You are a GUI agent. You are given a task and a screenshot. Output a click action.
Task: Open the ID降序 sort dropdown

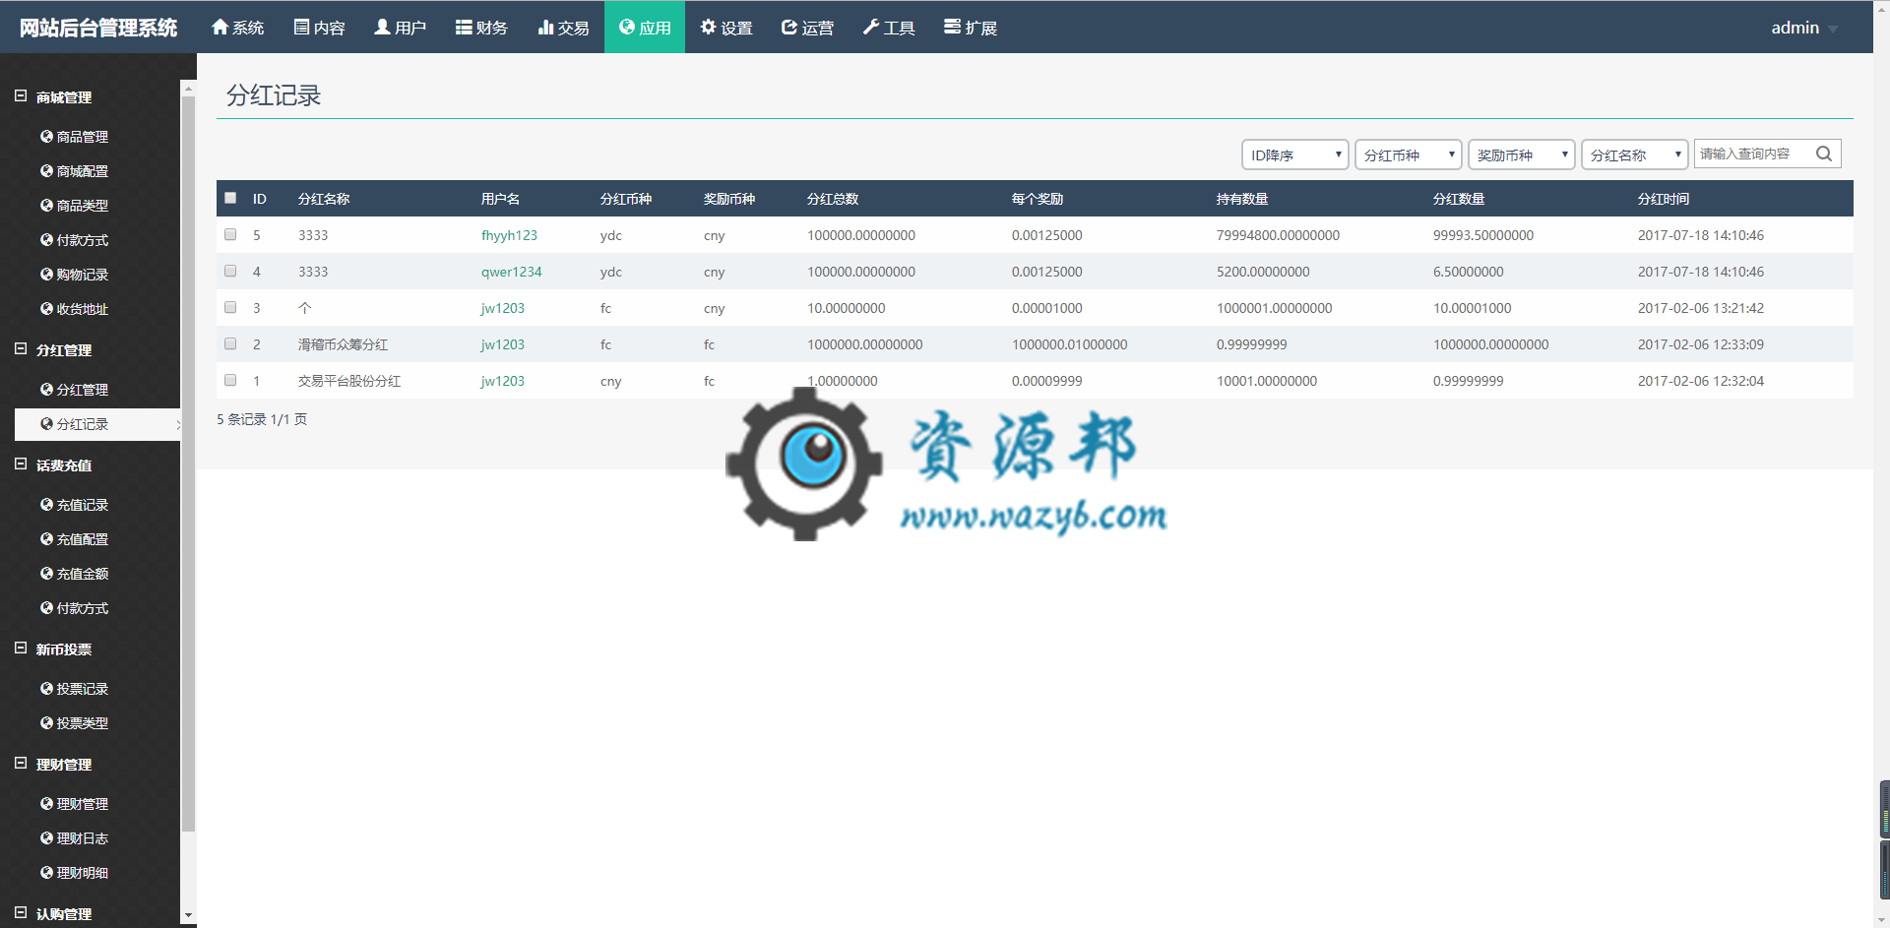[1294, 155]
